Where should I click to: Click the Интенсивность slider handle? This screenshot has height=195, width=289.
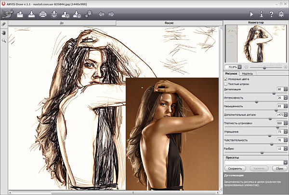point(256,101)
